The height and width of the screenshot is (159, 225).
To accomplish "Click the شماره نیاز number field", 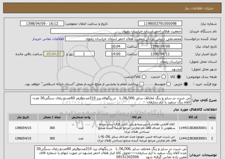I will [x=160, y=23].
